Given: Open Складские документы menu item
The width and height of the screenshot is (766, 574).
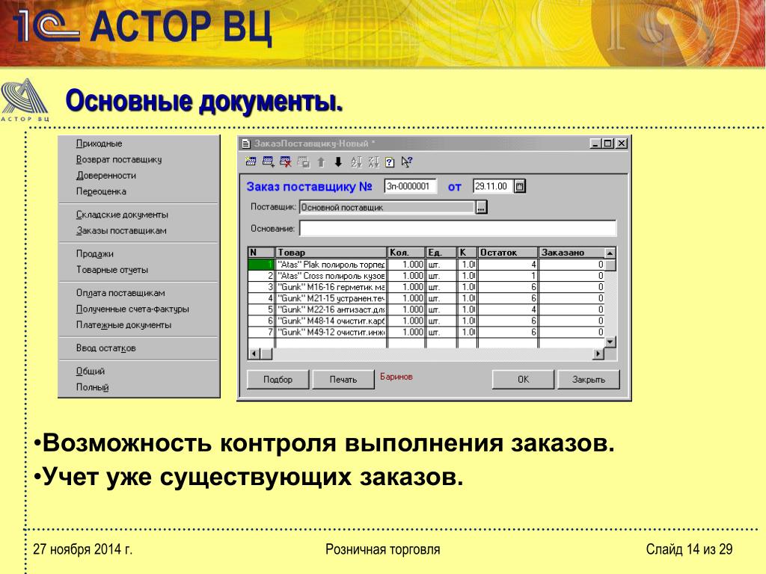Looking at the screenshot, I should (122, 215).
